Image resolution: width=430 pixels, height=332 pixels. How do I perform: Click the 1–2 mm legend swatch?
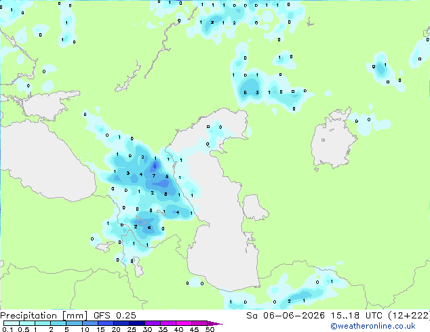point(43,323)
